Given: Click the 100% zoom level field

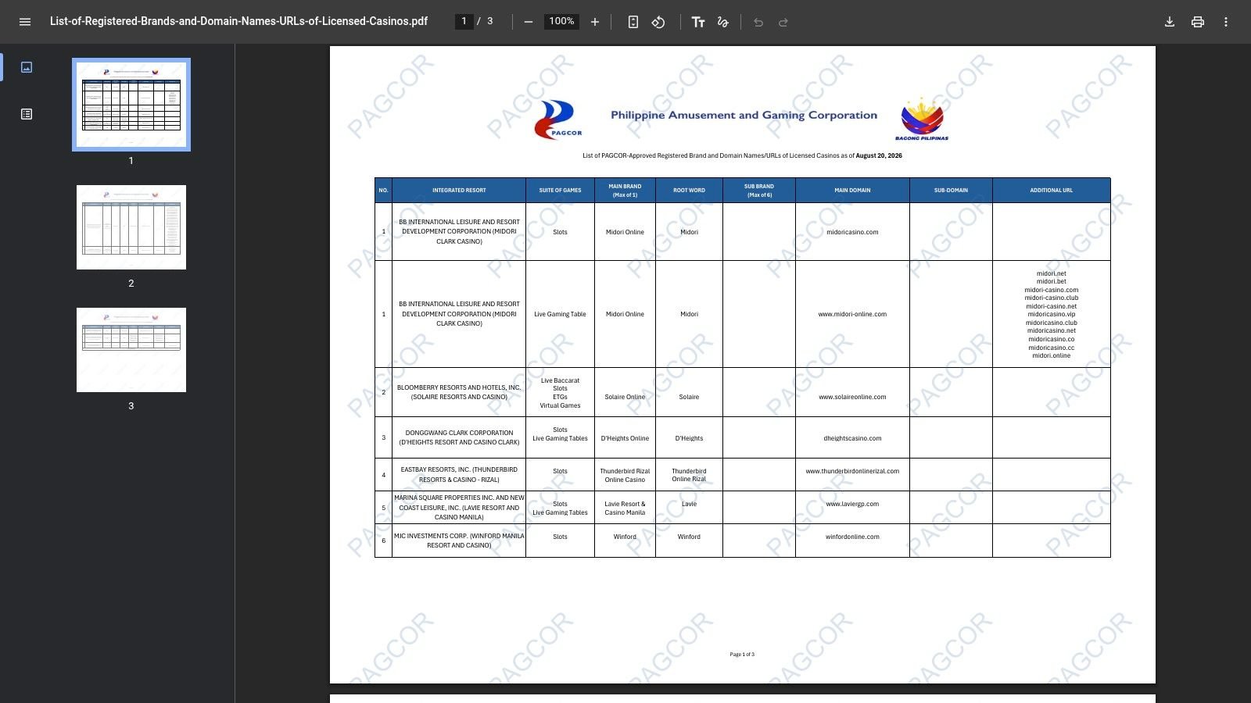Looking at the screenshot, I should pos(561,21).
